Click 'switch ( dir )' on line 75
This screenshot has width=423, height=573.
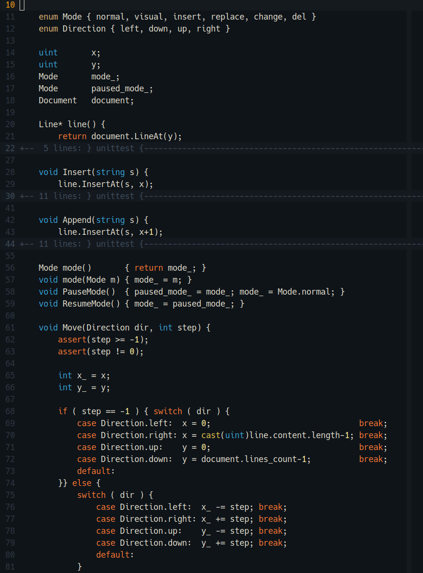(x=110, y=495)
